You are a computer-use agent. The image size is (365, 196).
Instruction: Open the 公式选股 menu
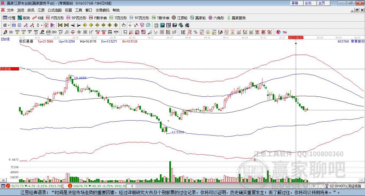[x=55, y=10]
